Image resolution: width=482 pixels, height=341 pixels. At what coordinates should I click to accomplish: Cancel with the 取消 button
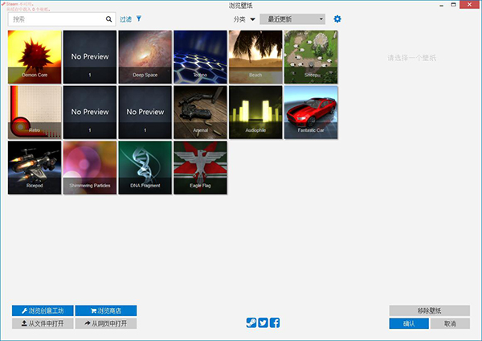450,323
